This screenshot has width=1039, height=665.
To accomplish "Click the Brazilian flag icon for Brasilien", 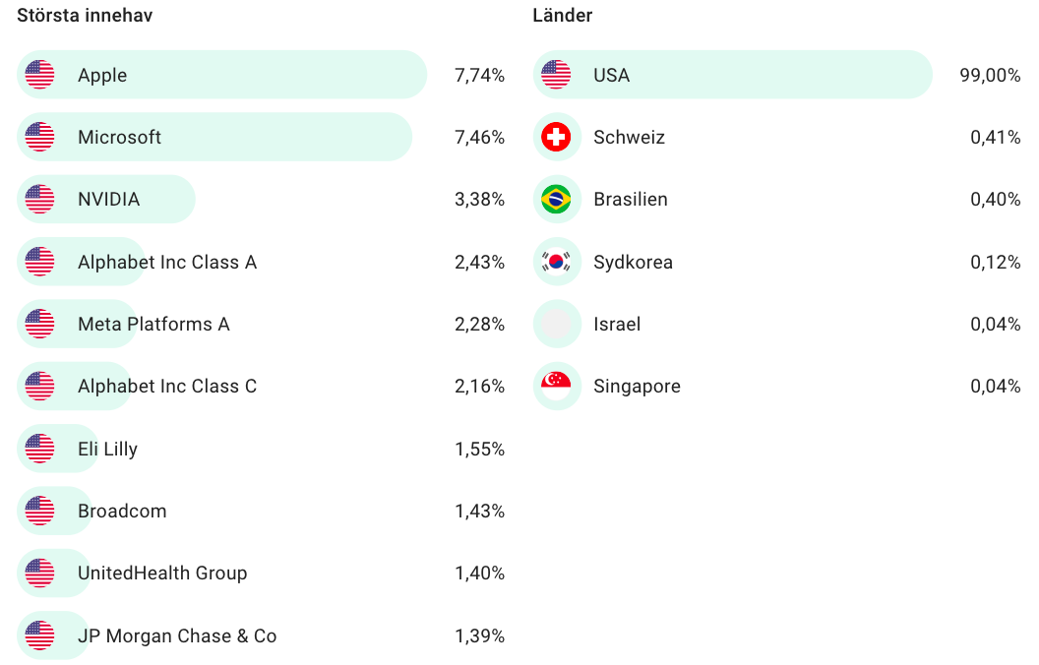I will (556, 200).
